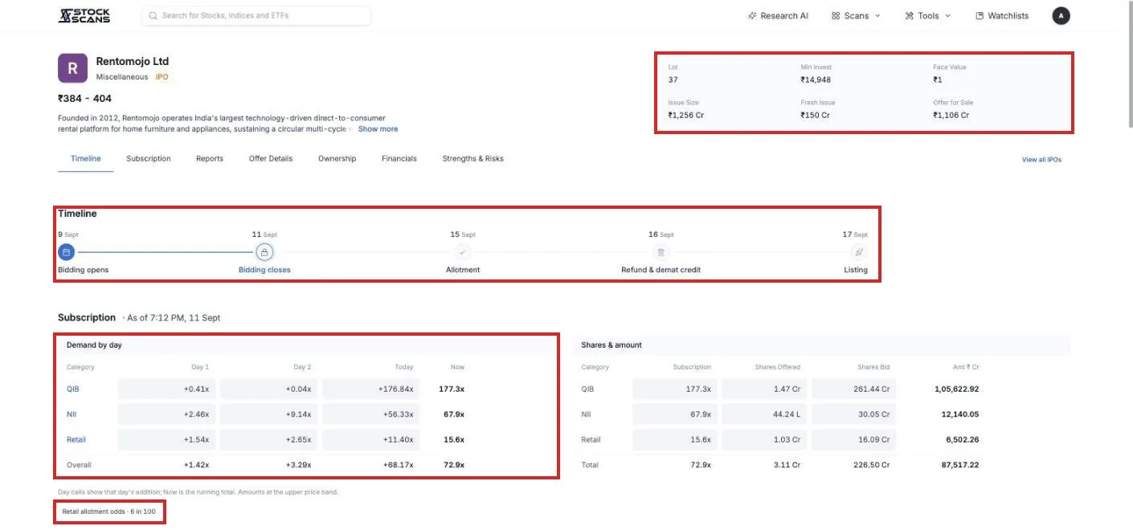The image size is (1133, 530).
Task: Click the Listing rocket icon
Action: (x=859, y=252)
